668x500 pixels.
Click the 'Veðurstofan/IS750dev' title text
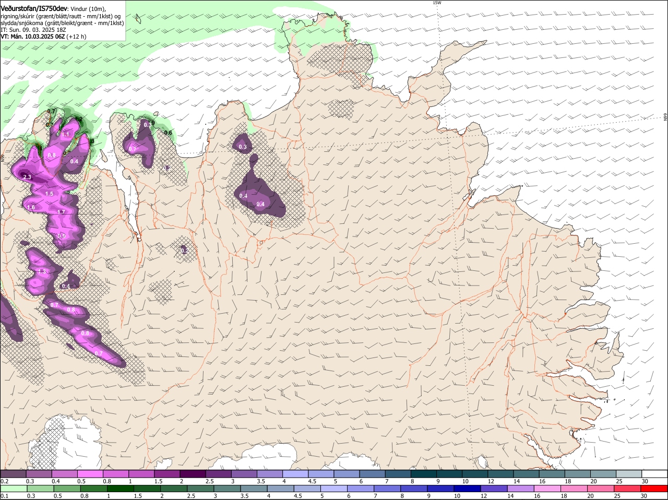(34, 8)
